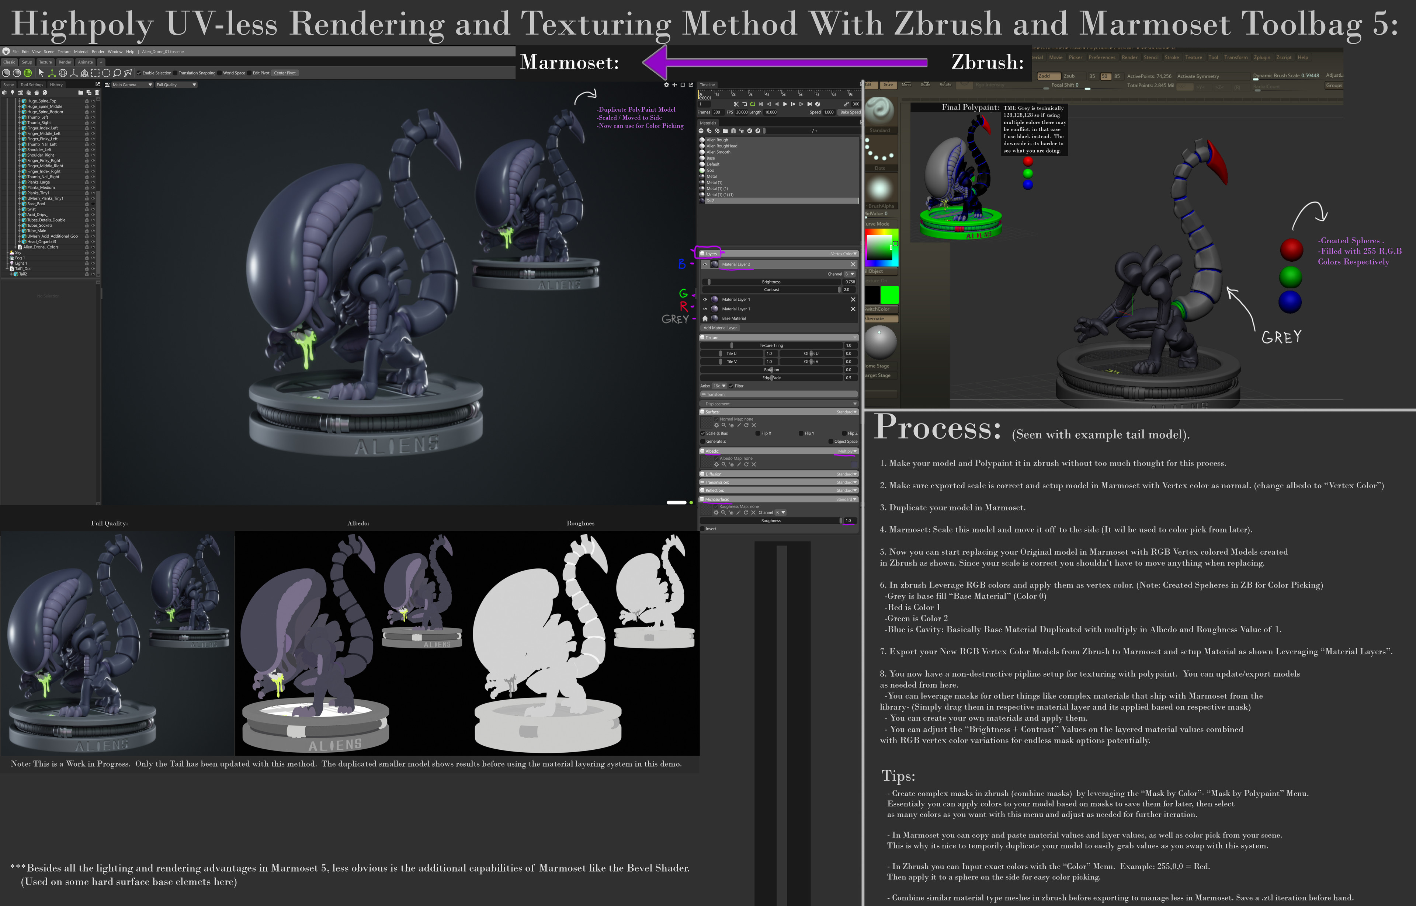Open the Material menu in Marmoset

(x=81, y=52)
